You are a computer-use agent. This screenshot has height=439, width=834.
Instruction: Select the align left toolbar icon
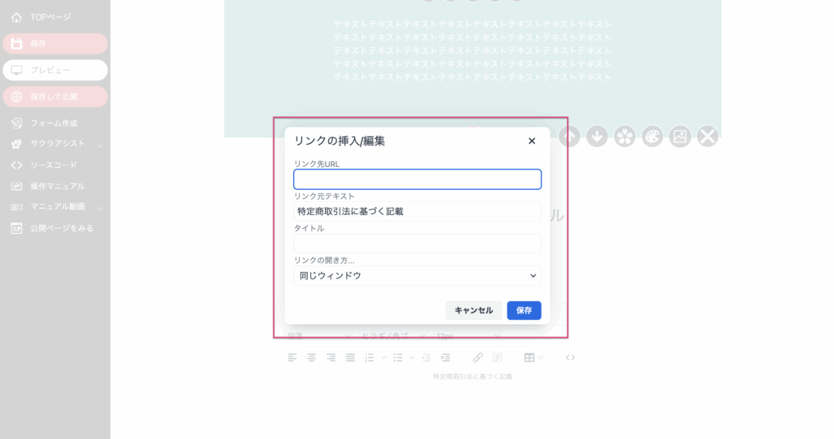[292, 358]
